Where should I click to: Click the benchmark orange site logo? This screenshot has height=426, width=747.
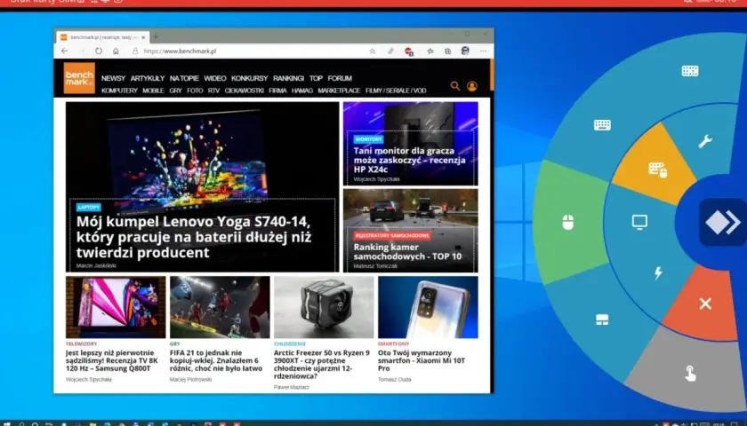tap(79, 78)
